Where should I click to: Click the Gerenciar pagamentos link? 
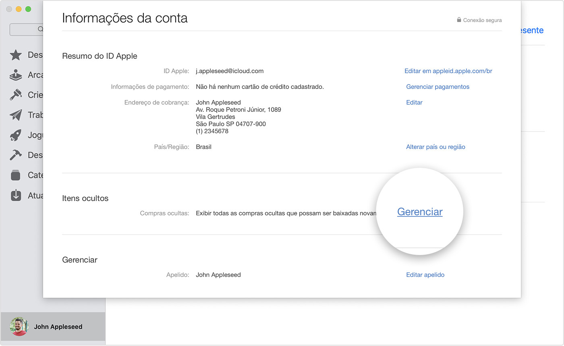438,86
